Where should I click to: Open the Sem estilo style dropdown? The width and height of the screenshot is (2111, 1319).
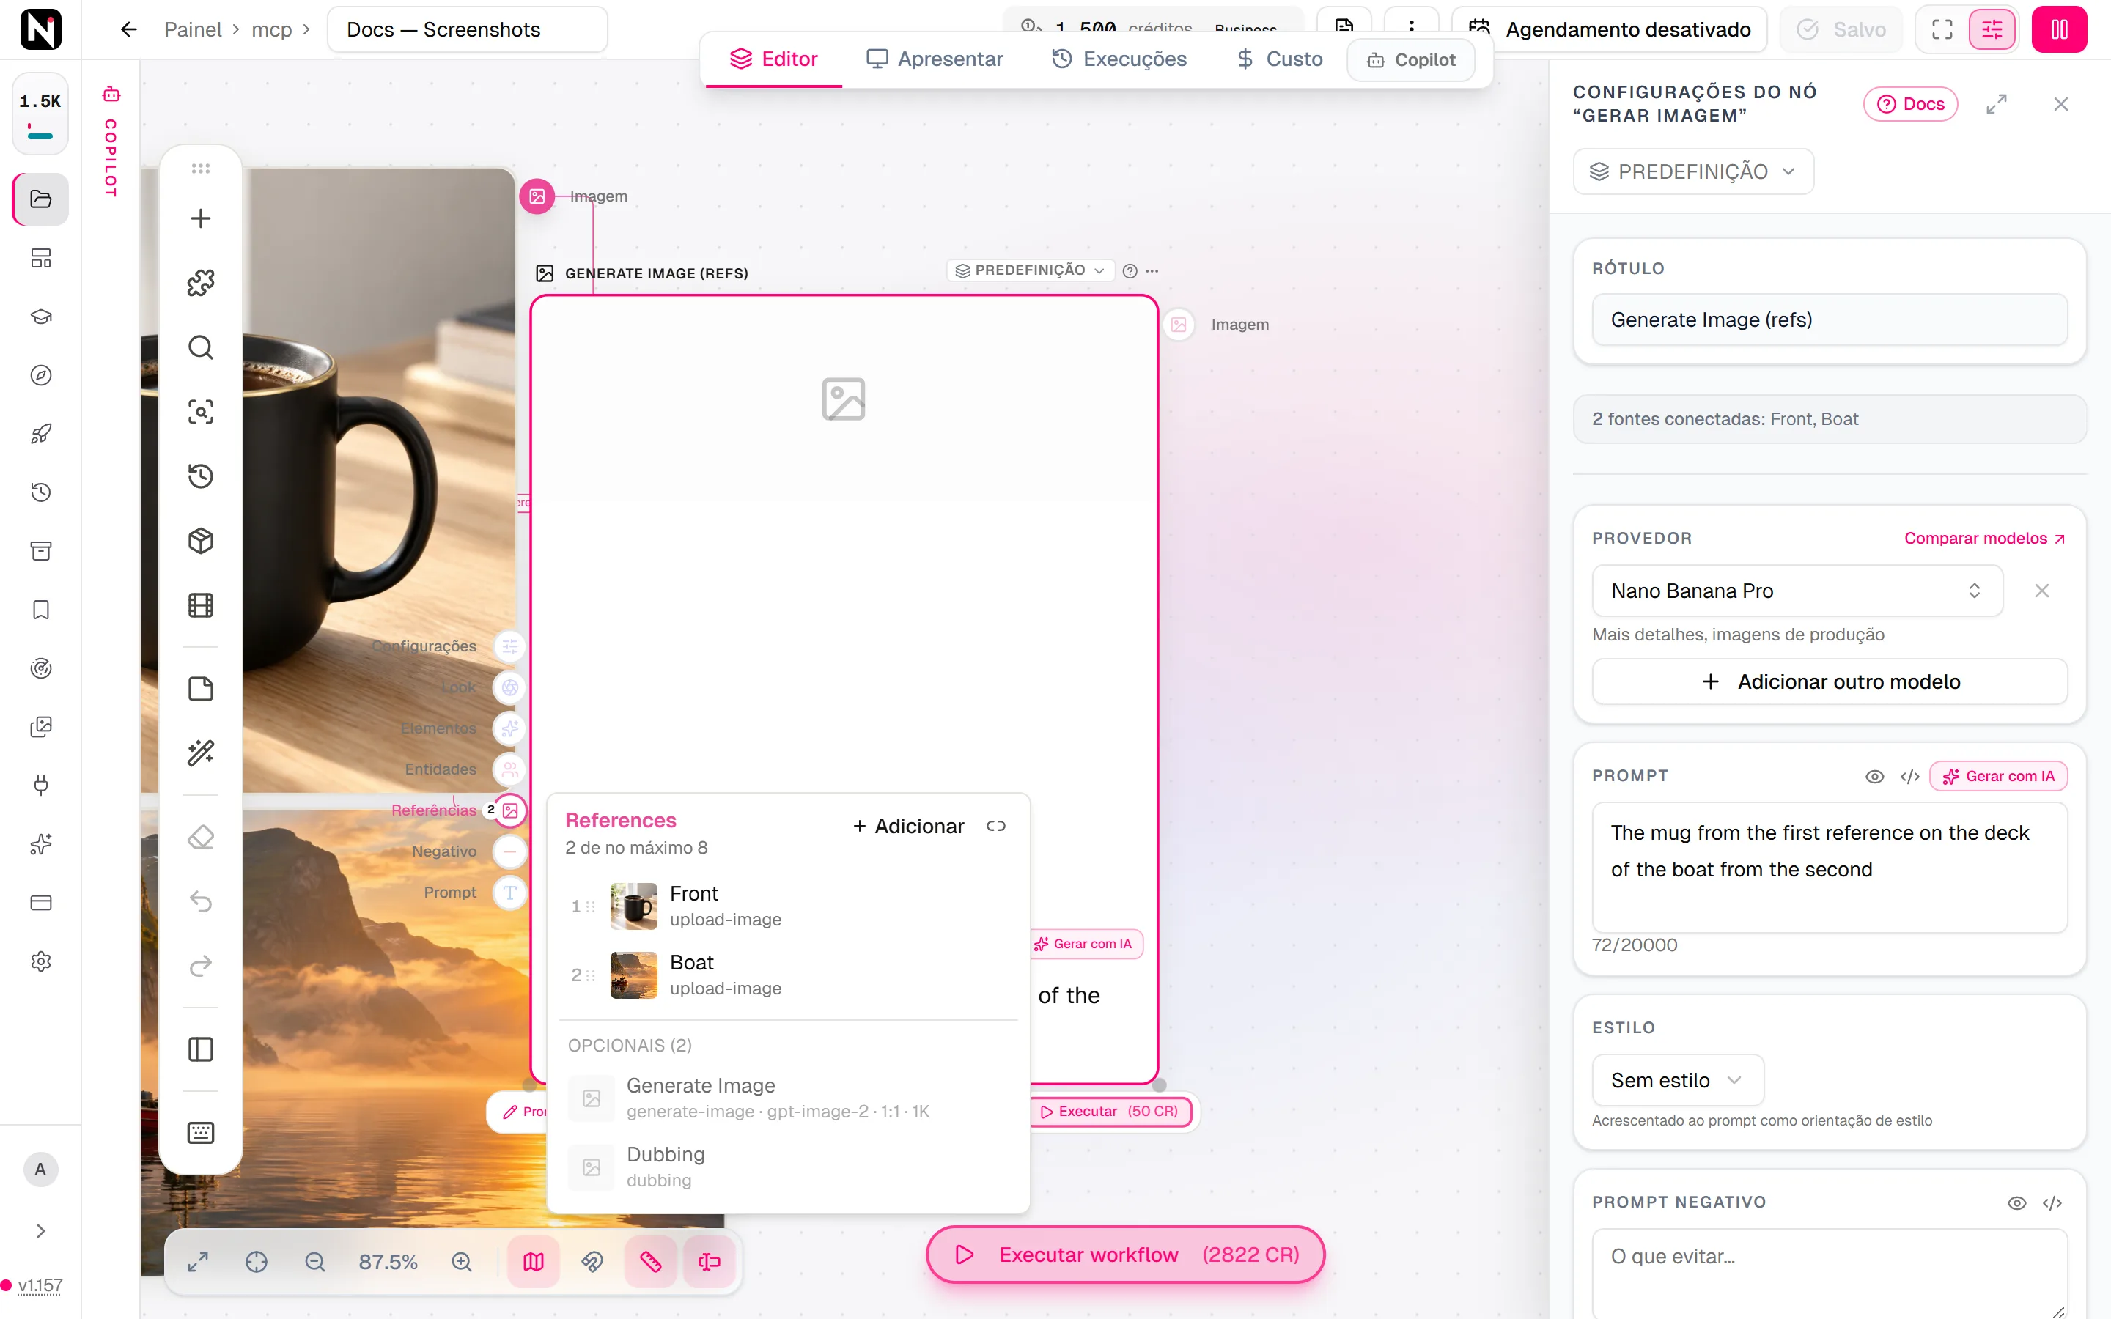coord(1678,1080)
